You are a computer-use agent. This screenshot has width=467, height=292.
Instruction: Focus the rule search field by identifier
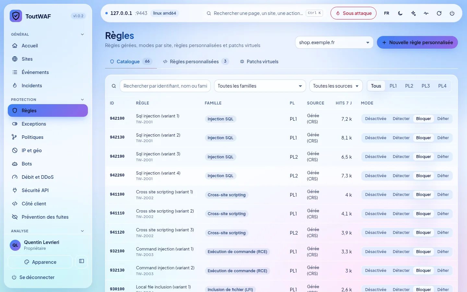pyautogui.click(x=165, y=86)
